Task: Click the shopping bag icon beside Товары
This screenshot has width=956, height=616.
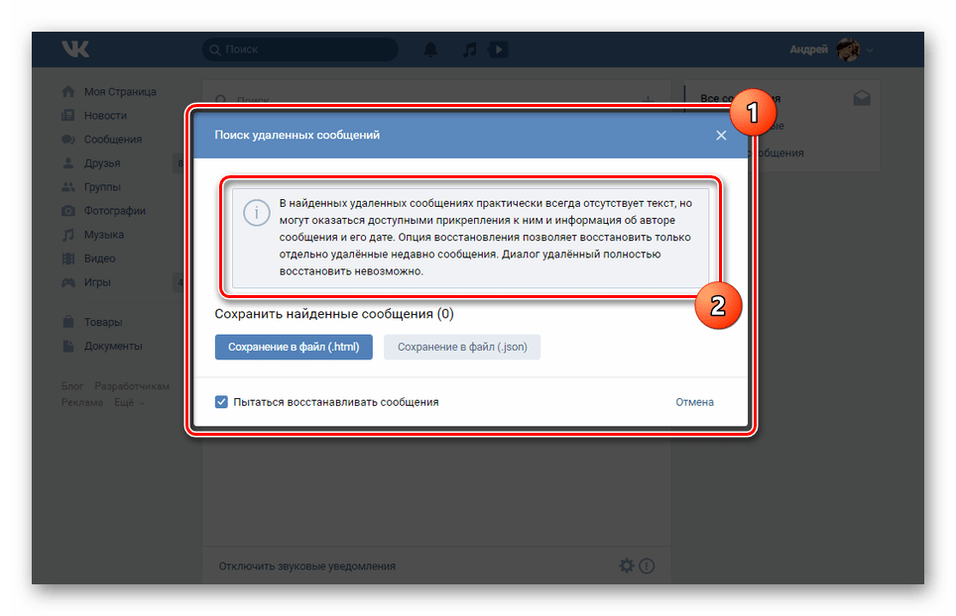Action: (68, 322)
